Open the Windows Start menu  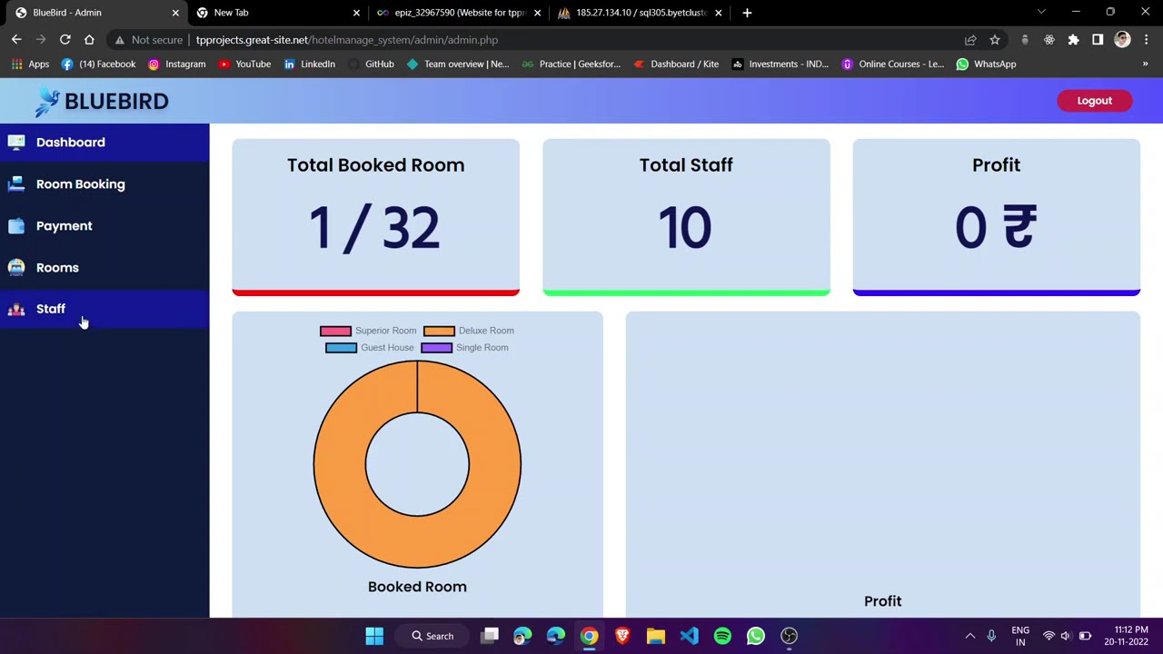coord(374,636)
